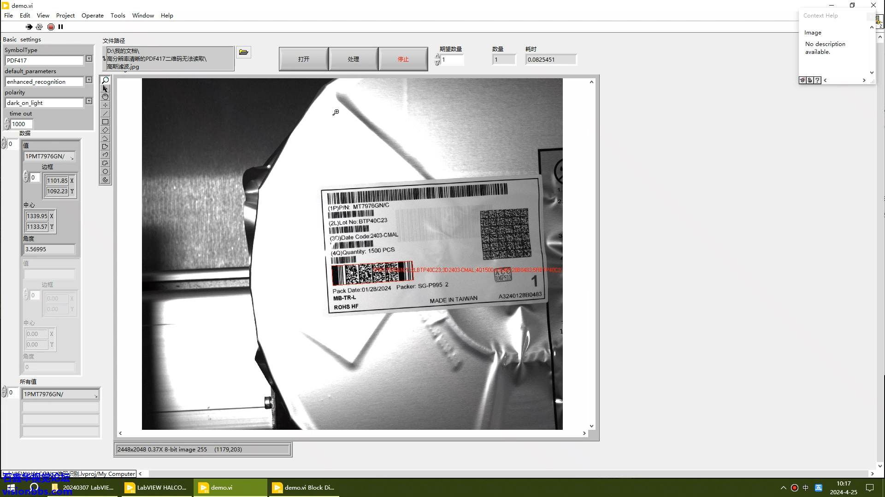Open the SymbolType PDF417 dropdown
The width and height of the screenshot is (885, 497).
[x=89, y=59]
